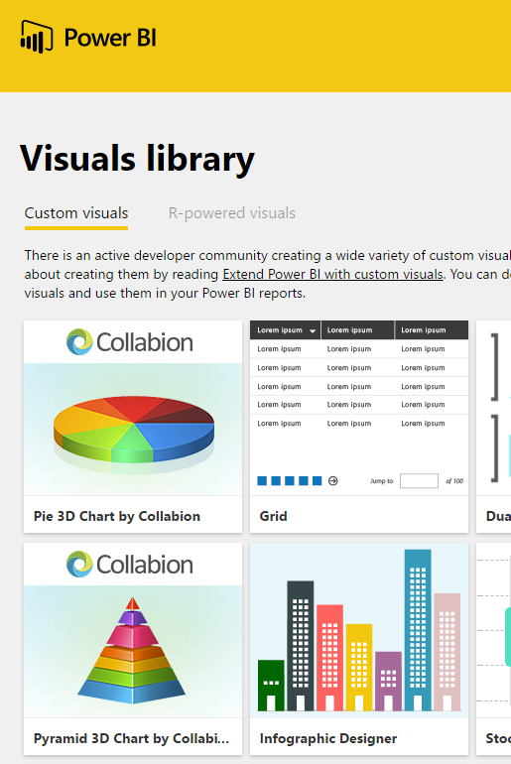Viewport: 511px width, 764px height.
Task: Open Extend Power BI with custom visuals link
Action: (332, 274)
